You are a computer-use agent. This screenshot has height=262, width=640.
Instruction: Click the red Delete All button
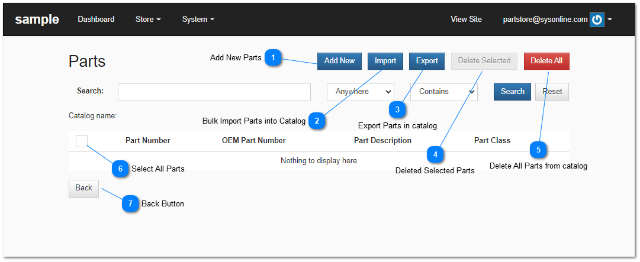click(546, 61)
